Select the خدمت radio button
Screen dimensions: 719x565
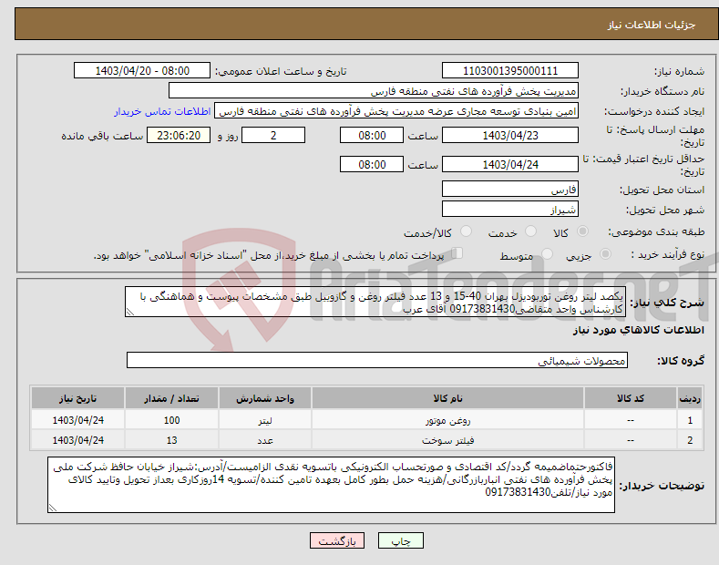(530, 231)
